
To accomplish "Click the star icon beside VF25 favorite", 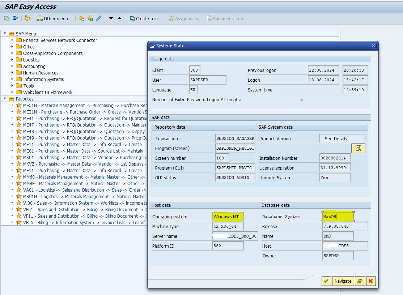I will pyautogui.click(x=19, y=222).
